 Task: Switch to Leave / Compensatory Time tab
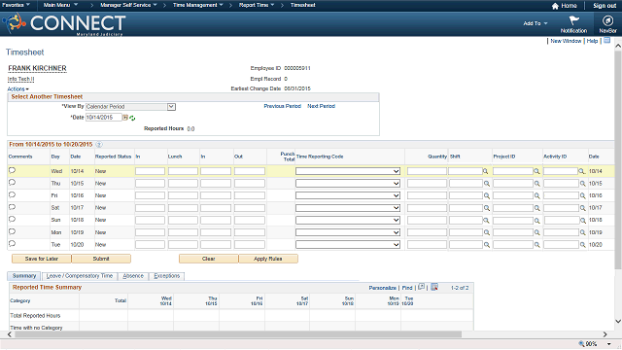(x=80, y=276)
